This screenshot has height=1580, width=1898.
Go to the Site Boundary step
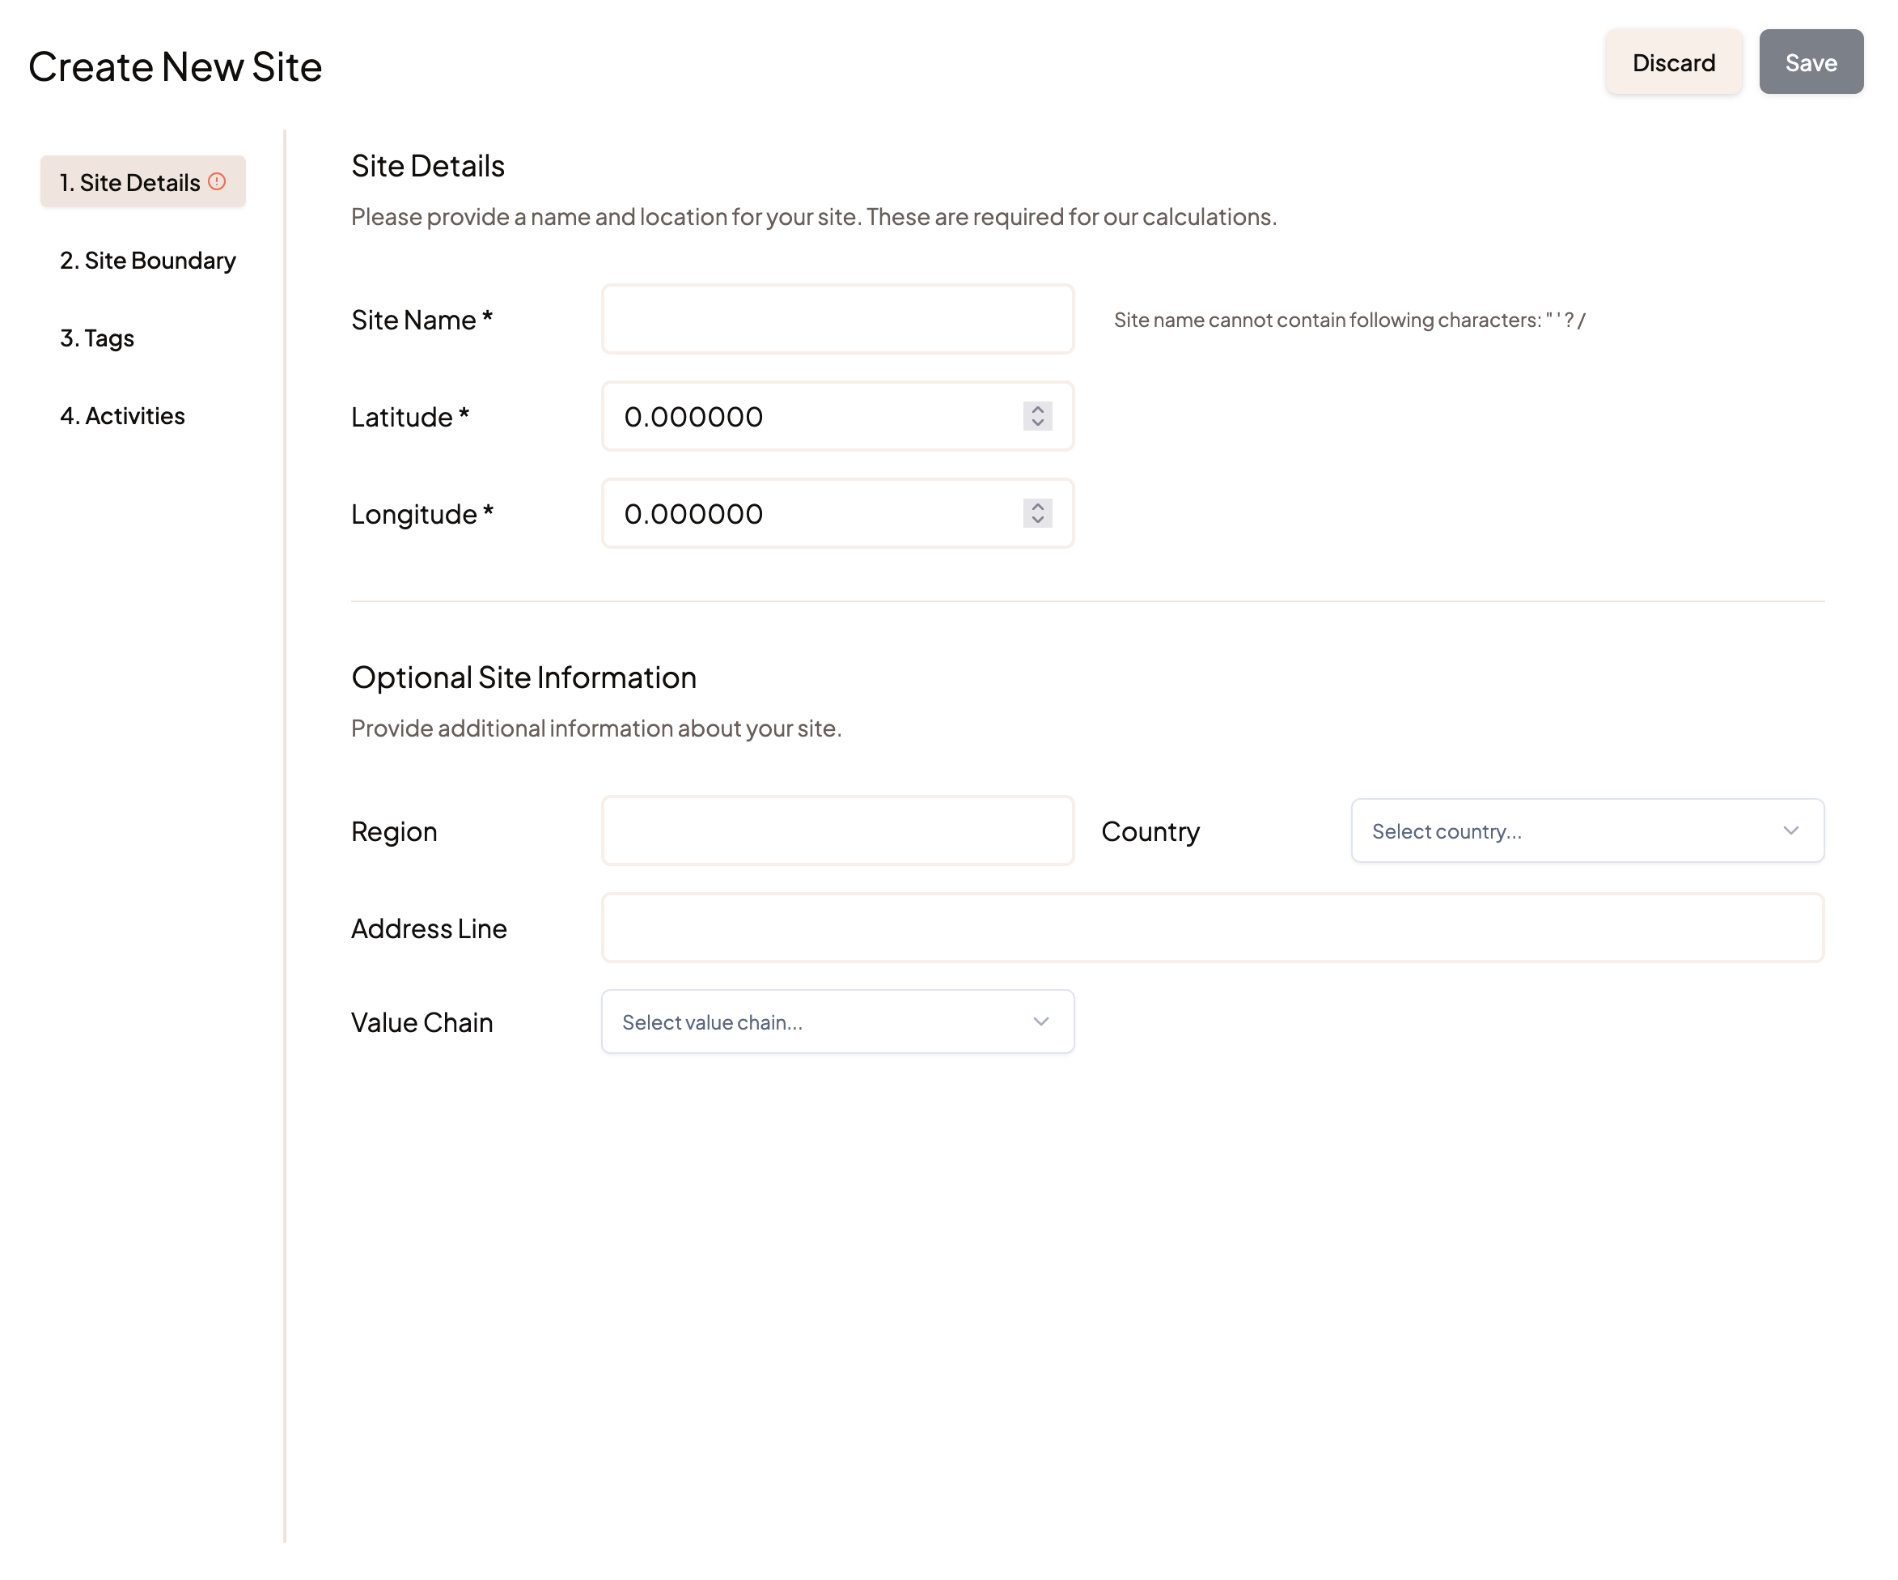[147, 261]
